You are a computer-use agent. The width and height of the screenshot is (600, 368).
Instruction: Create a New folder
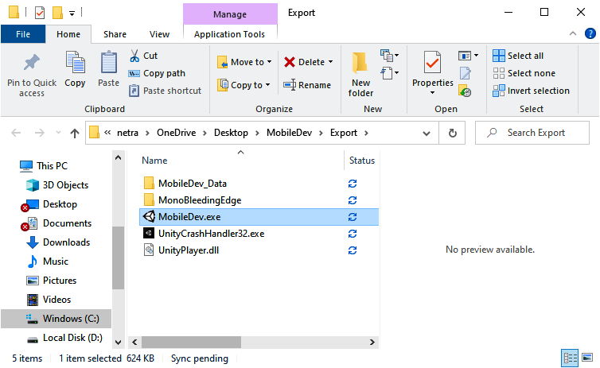pyautogui.click(x=360, y=74)
